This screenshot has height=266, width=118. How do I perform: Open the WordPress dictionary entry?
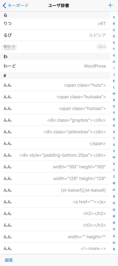[55, 66]
